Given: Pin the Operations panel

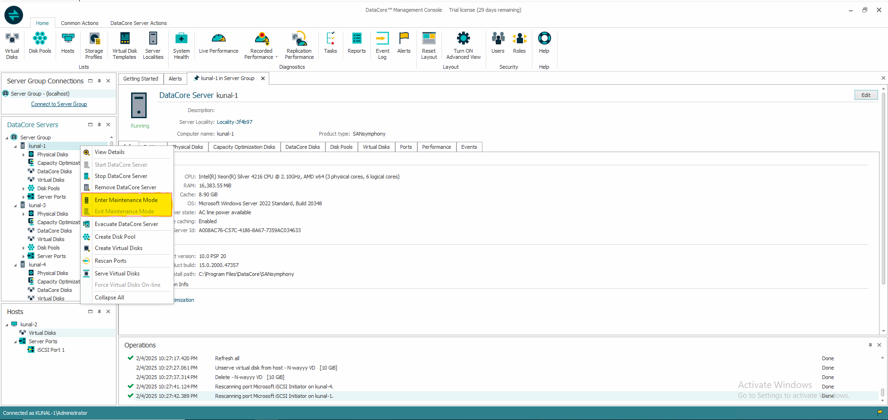Looking at the screenshot, I should click(x=870, y=345).
